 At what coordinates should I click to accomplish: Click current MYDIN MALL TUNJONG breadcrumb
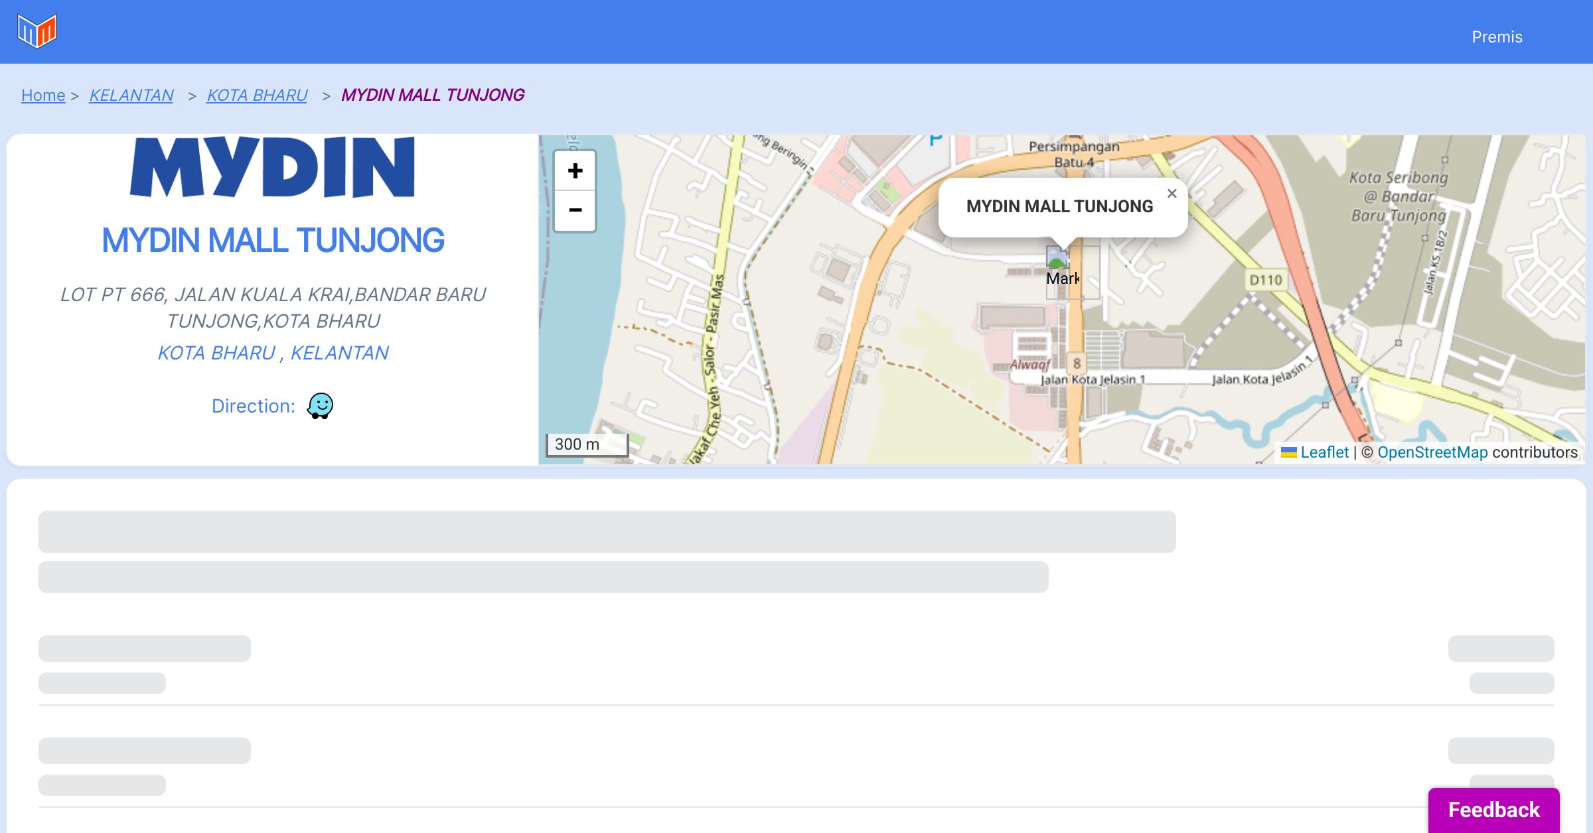pos(433,96)
